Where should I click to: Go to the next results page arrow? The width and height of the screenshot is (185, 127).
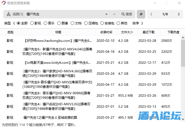pyautogui.click(x=179, y=14)
